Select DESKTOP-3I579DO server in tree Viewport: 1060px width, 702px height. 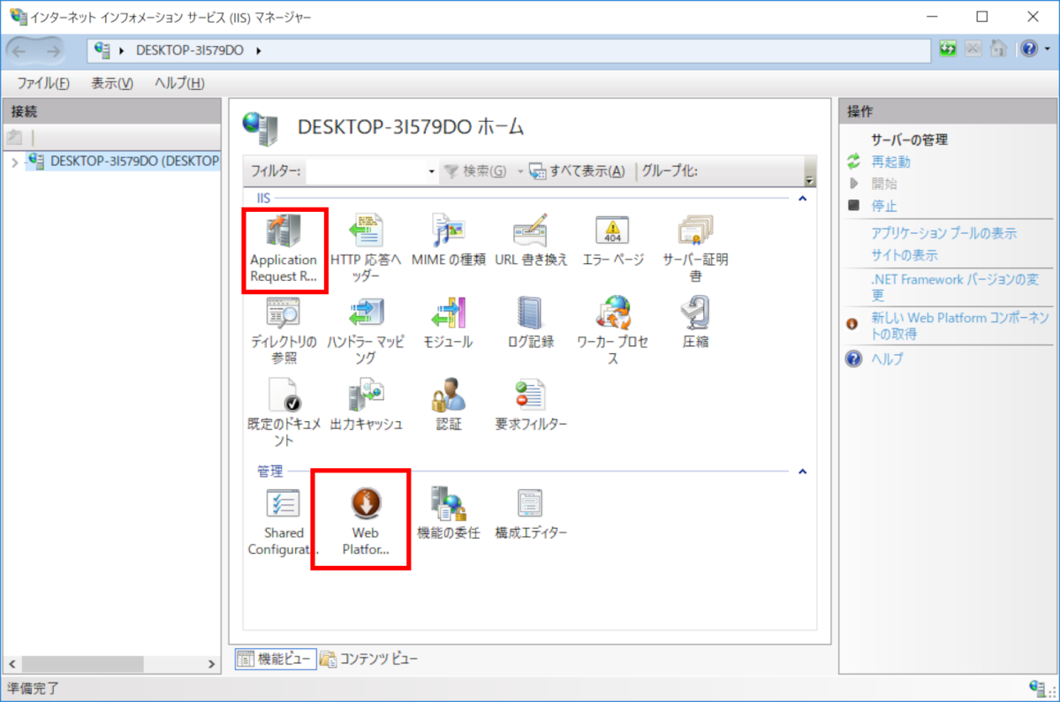[133, 161]
